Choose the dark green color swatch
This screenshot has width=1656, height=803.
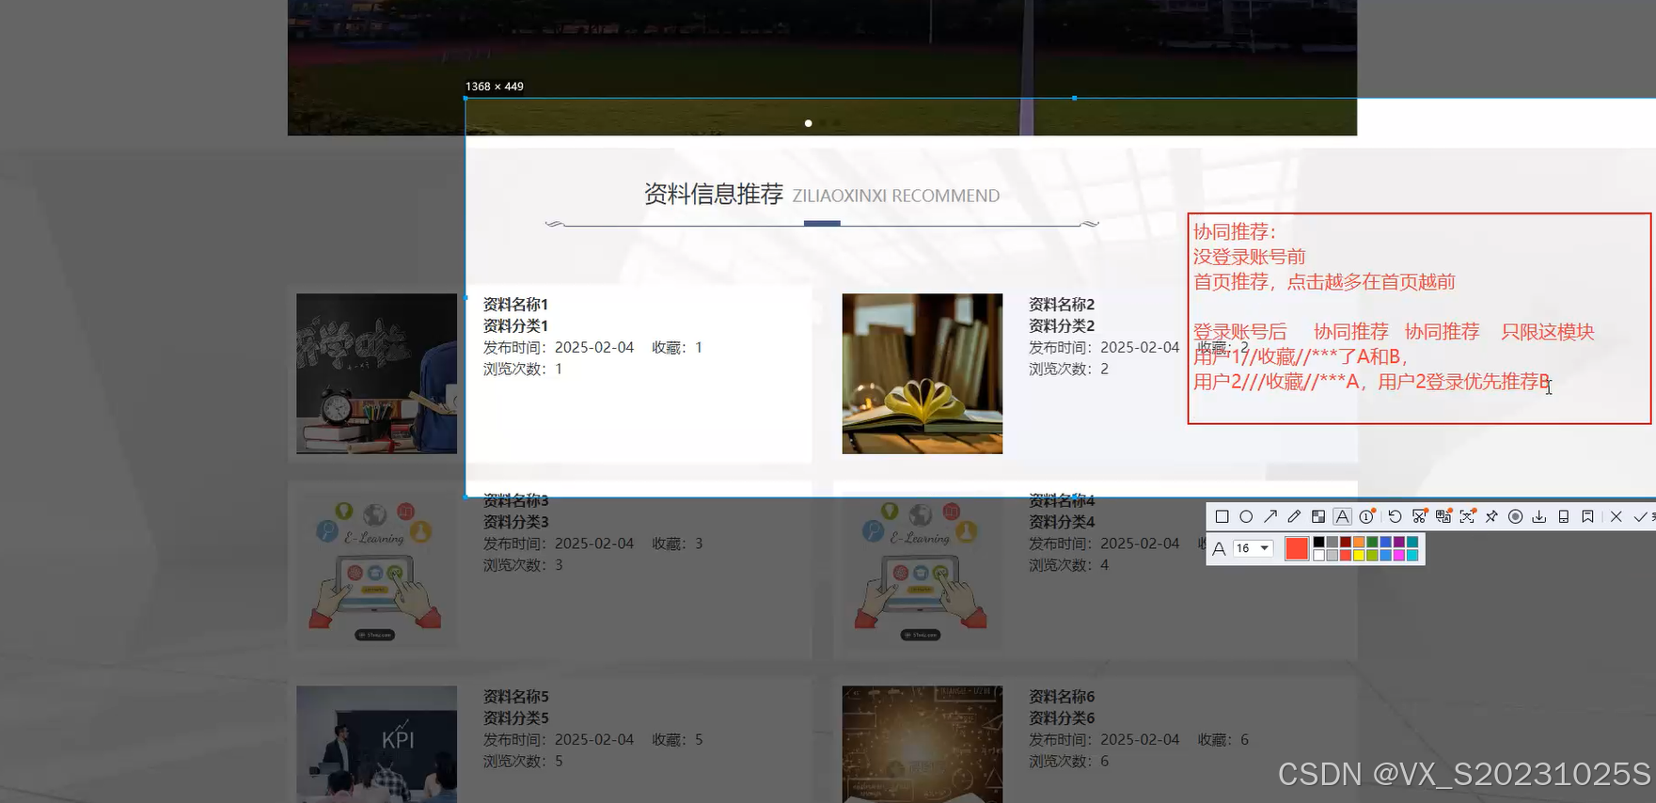1372,542
